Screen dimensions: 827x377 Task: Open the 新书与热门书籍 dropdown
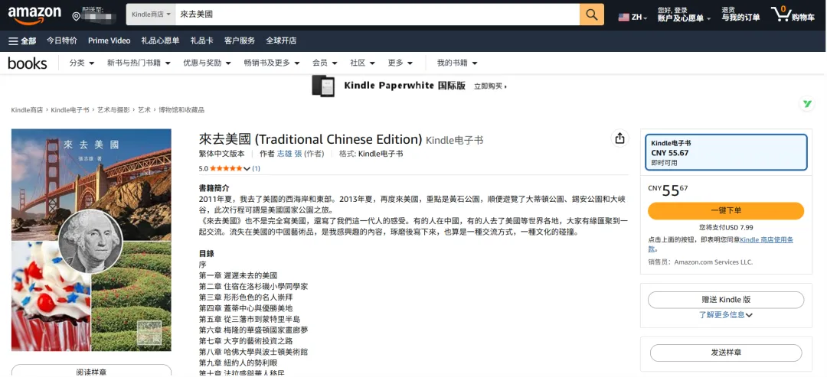[139, 63]
